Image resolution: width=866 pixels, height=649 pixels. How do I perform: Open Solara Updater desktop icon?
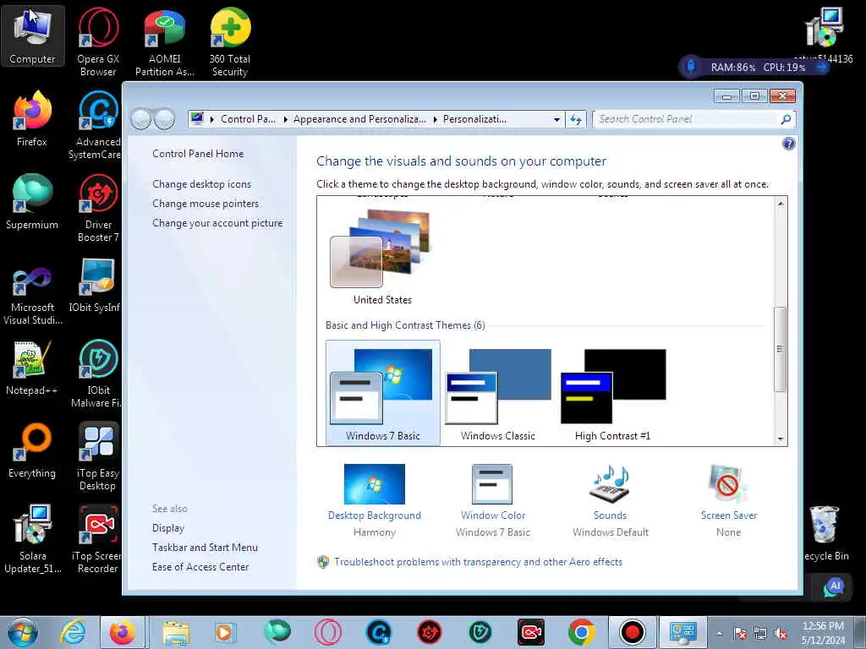coord(33,538)
